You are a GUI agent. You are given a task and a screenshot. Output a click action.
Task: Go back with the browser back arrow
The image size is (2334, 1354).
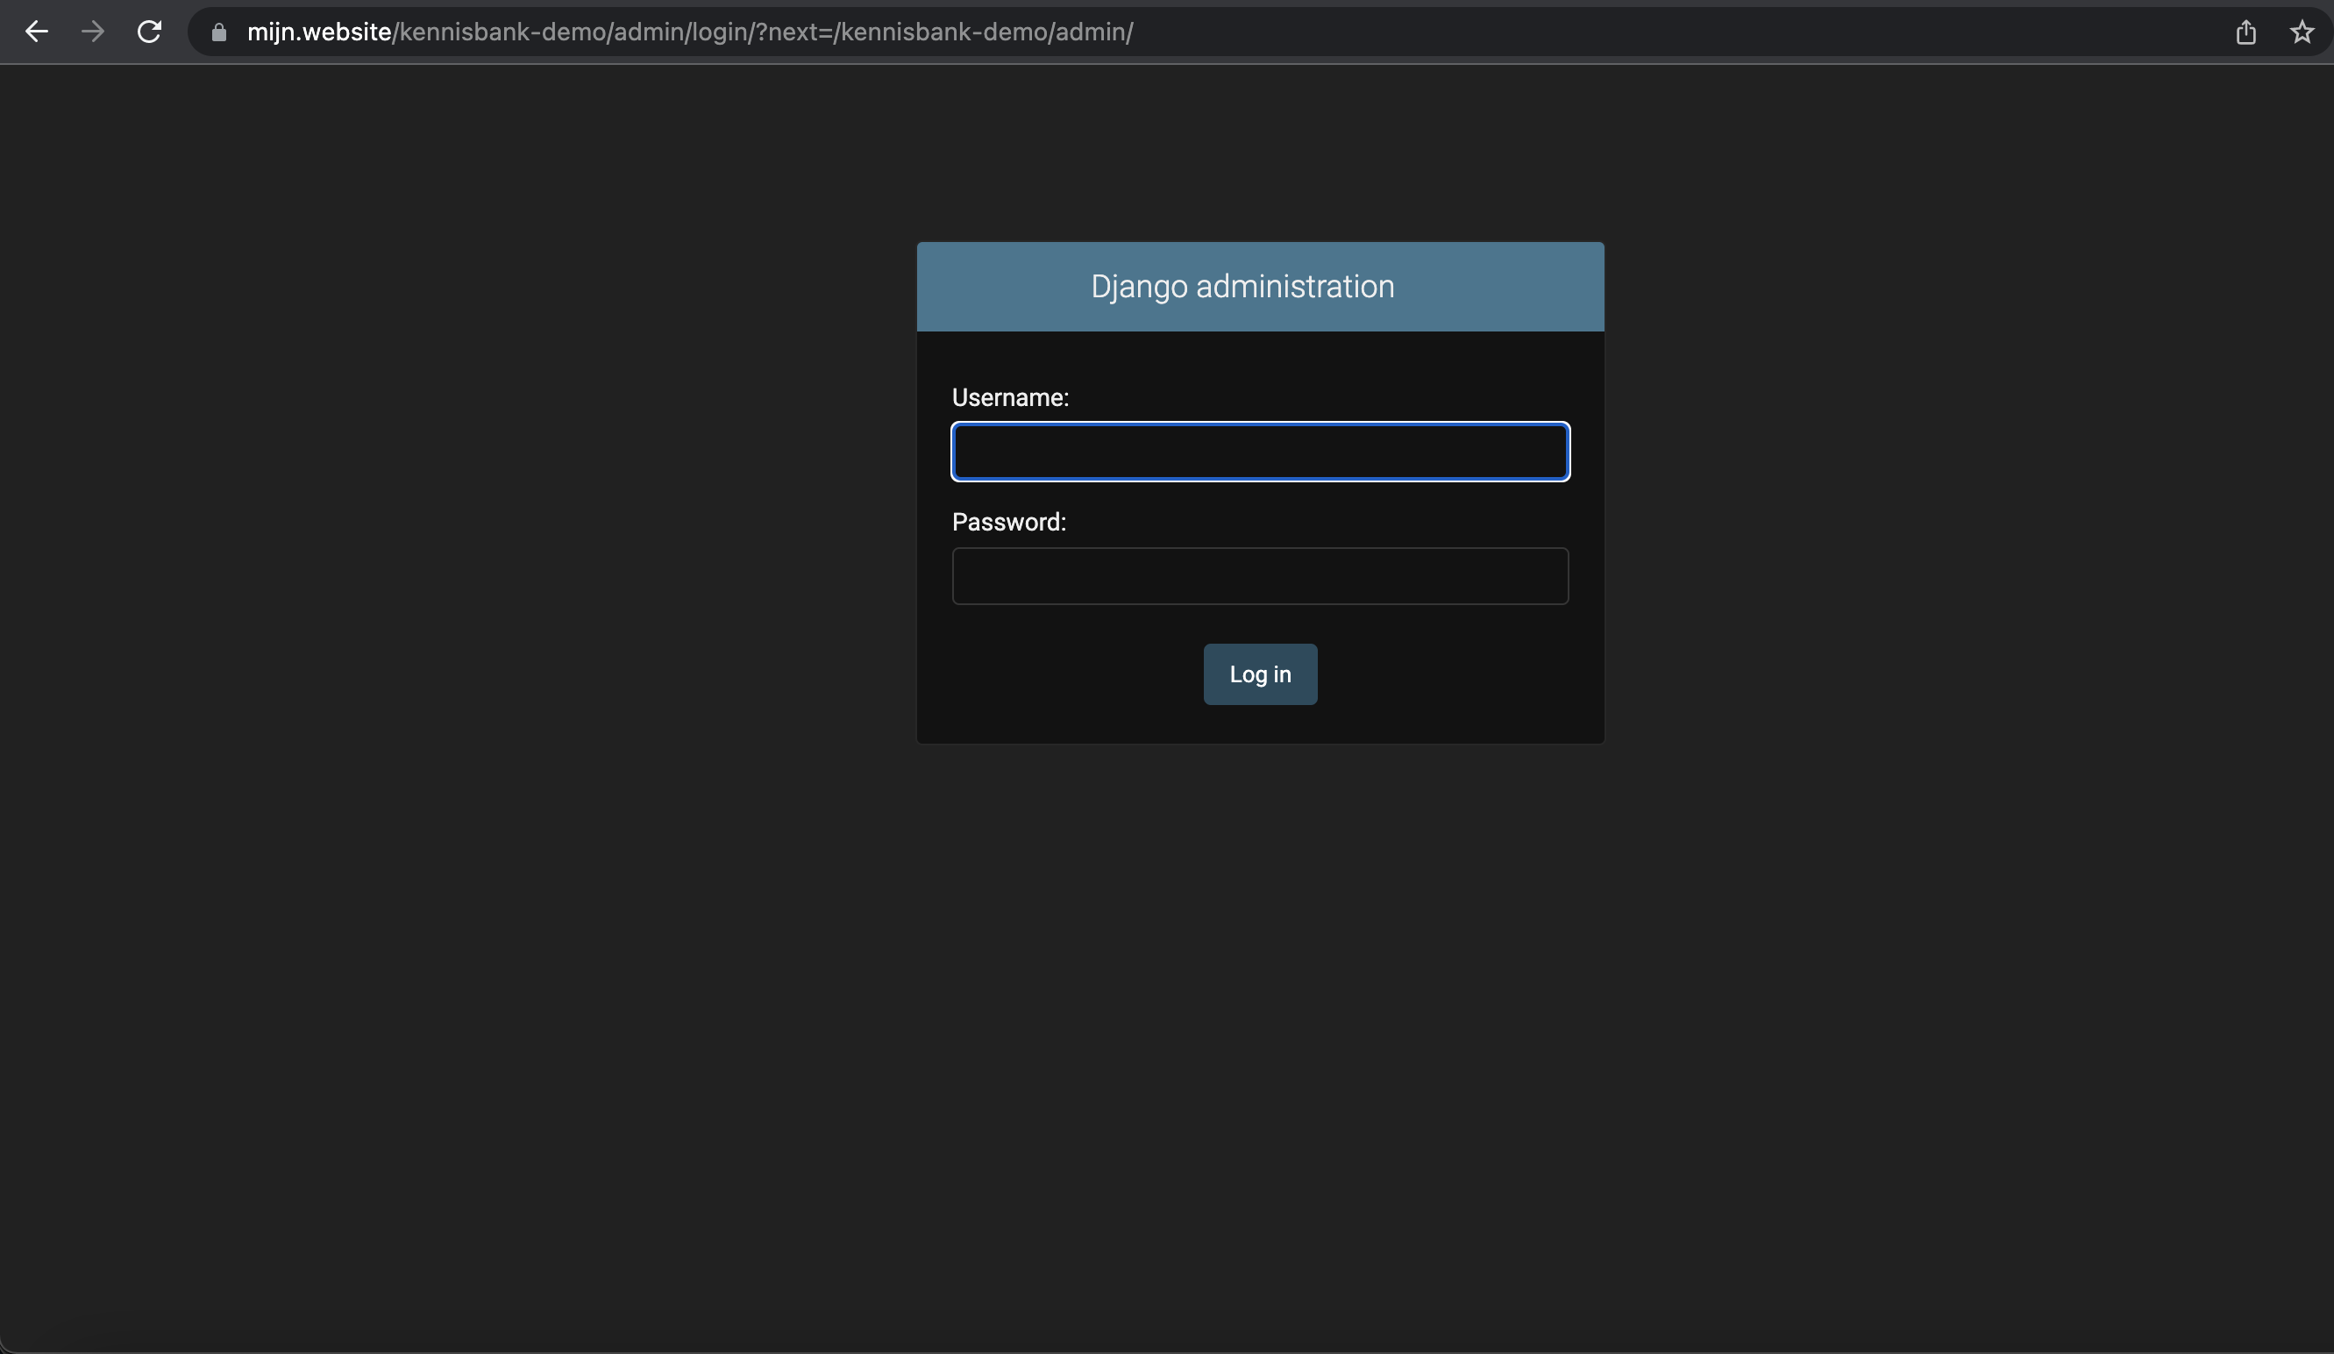pos(36,32)
